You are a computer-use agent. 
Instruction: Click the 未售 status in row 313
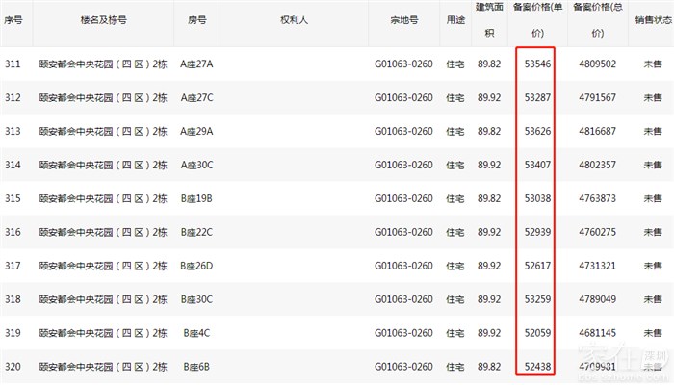click(652, 131)
